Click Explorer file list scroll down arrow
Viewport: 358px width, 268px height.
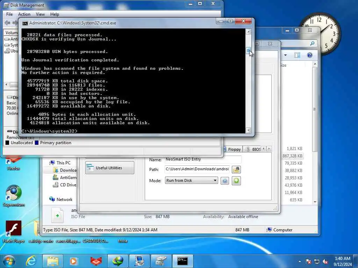[x=315, y=202]
